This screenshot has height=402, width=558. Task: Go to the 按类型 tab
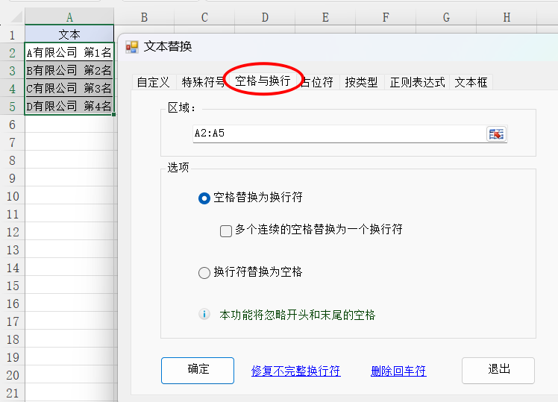point(361,82)
